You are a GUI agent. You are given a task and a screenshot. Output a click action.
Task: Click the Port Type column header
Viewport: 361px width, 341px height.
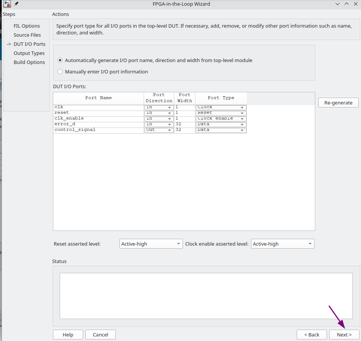pos(221,98)
